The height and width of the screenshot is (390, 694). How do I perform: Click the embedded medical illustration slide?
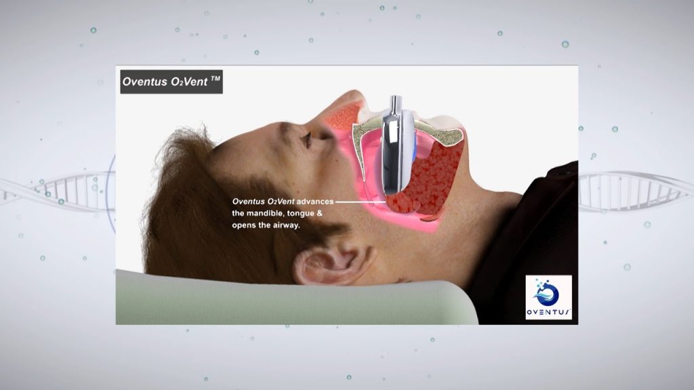(346, 195)
